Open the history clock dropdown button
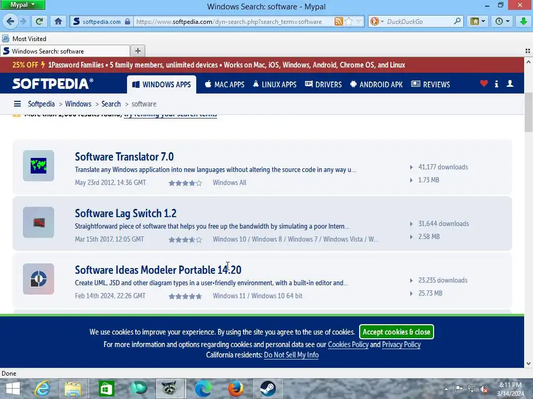The image size is (533, 399). click(502, 21)
